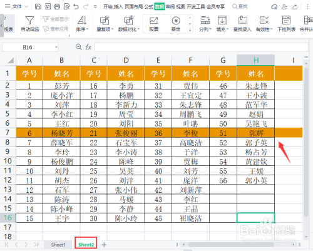
Task: Select cell containing 郭小英
Action: coord(256,180)
